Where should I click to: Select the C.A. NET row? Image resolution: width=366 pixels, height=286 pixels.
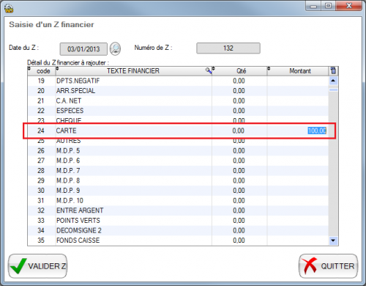(x=178, y=101)
